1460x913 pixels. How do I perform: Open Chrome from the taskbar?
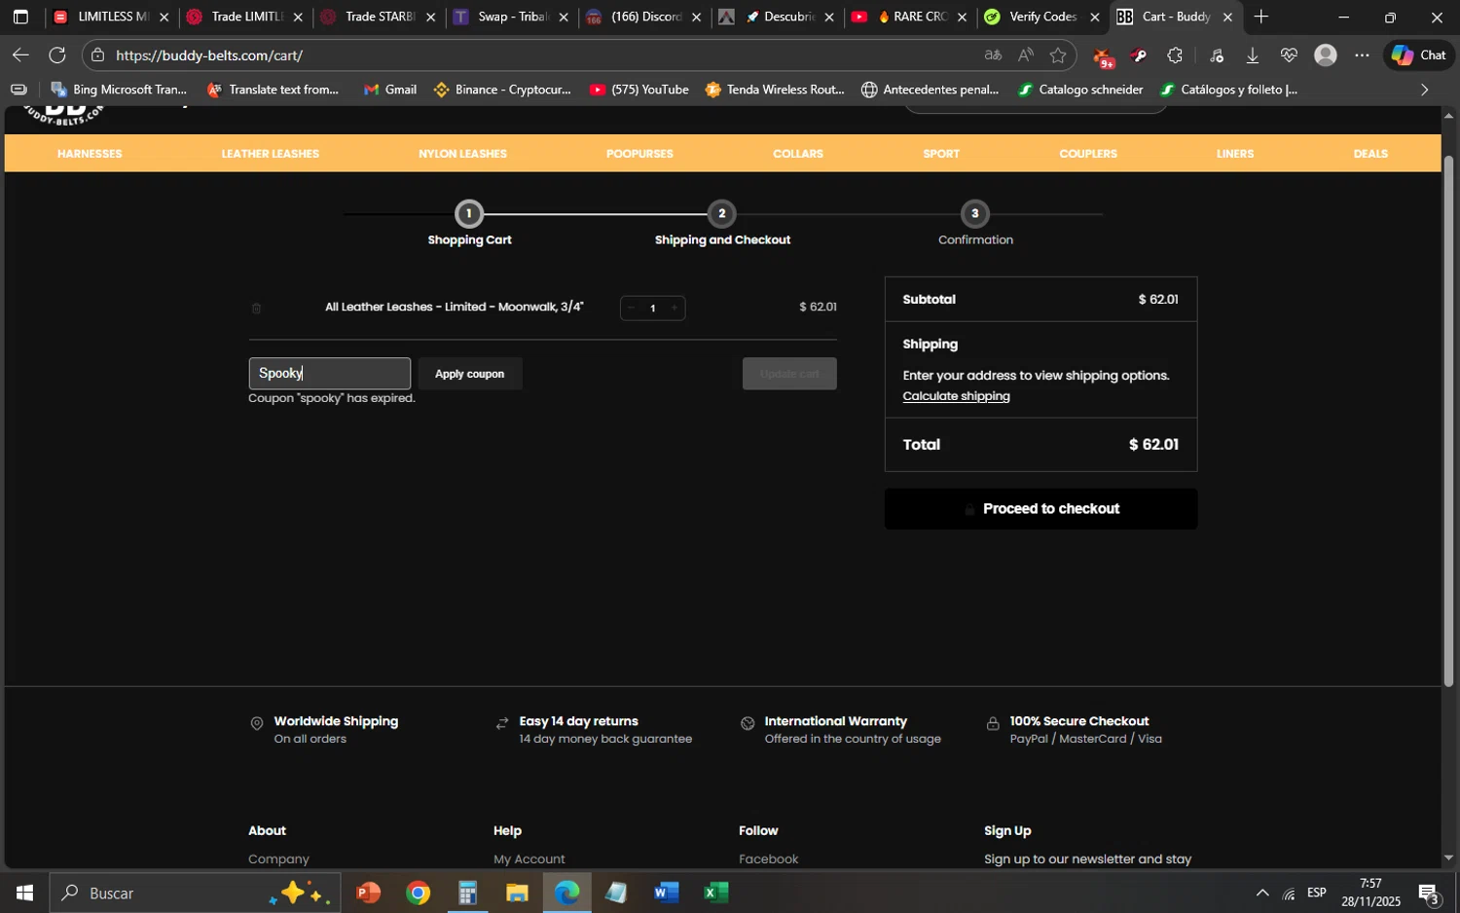(418, 893)
